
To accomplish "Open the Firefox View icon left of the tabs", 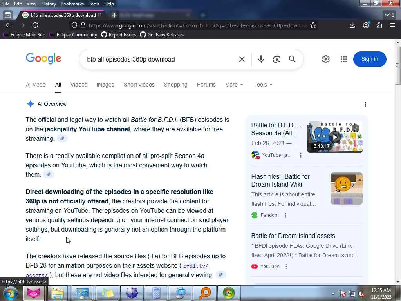I will 8,15.
